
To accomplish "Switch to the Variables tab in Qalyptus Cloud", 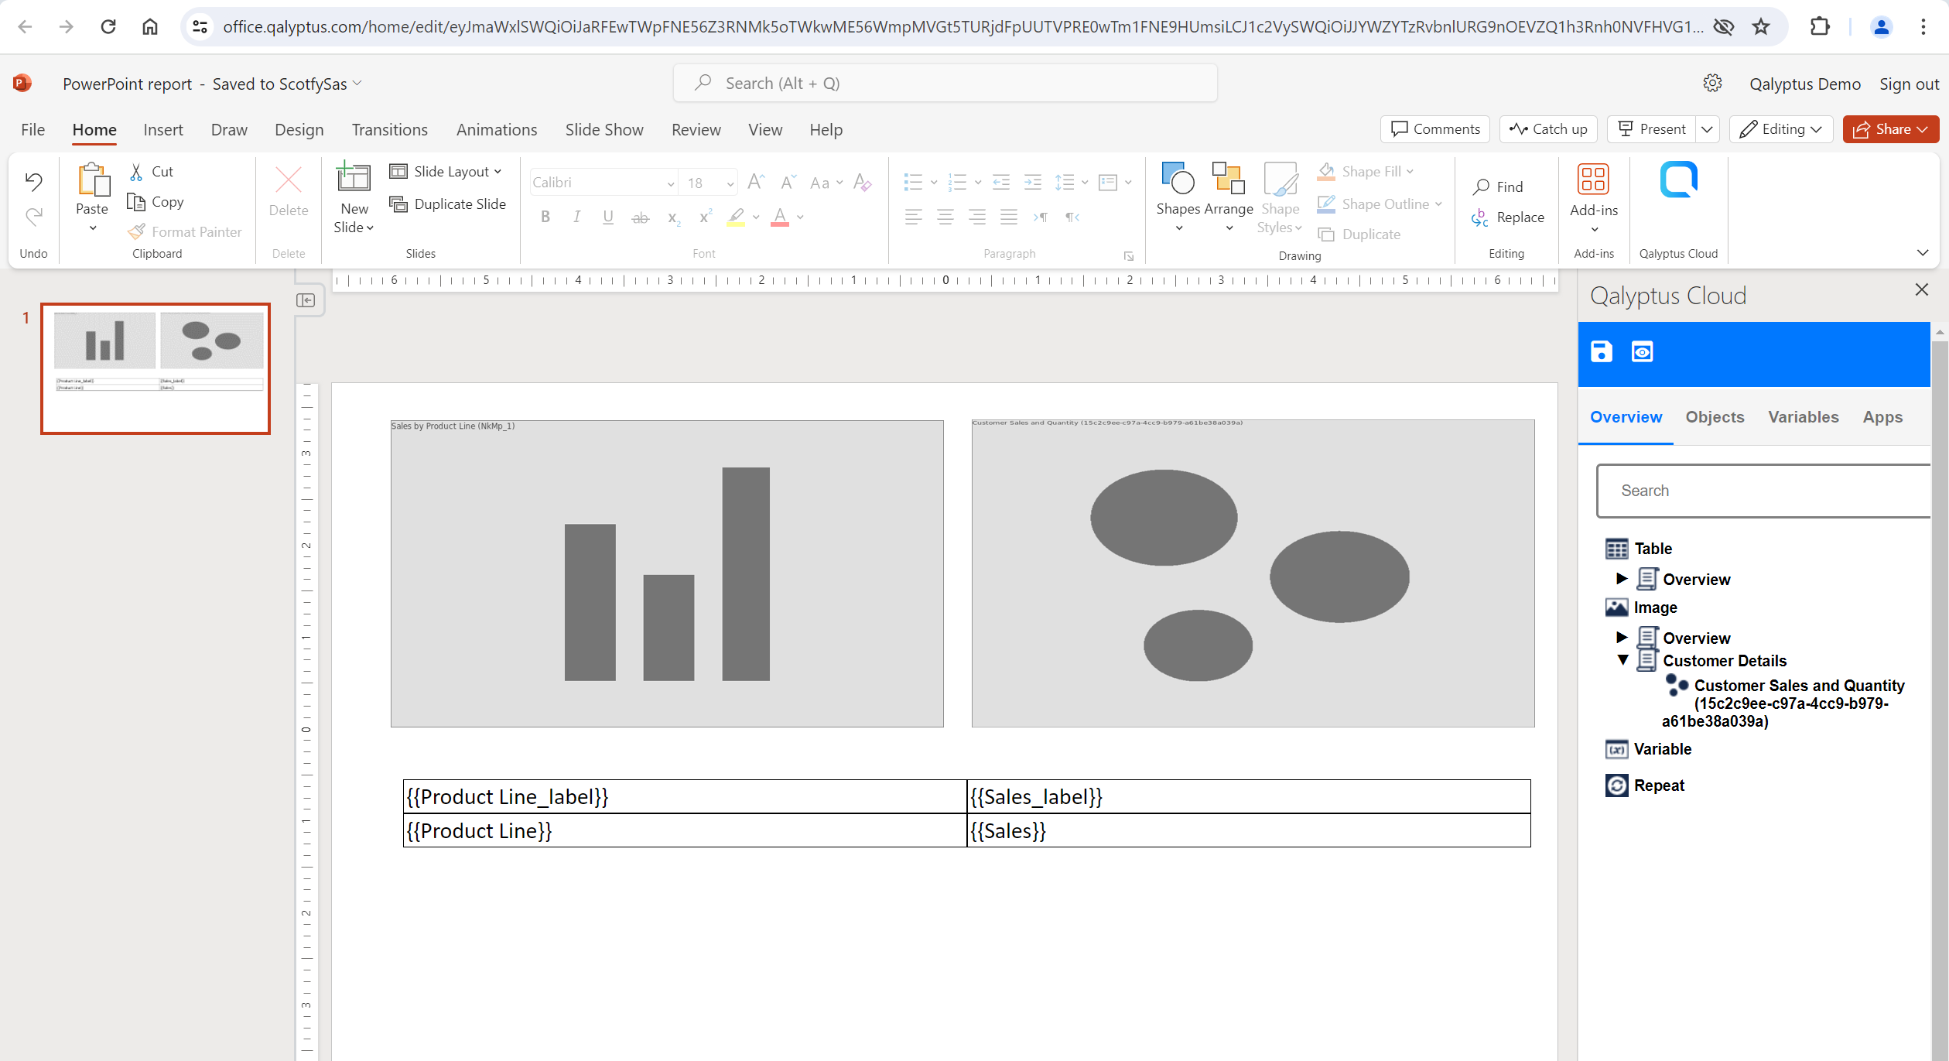I will (1803, 416).
